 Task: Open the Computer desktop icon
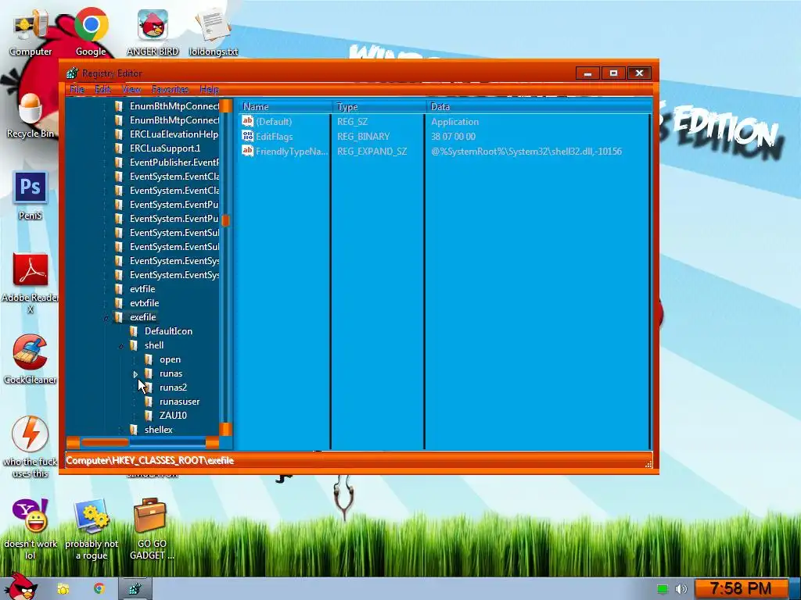click(x=31, y=31)
